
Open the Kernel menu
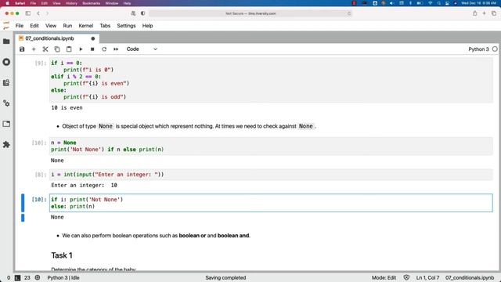[85, 26]
